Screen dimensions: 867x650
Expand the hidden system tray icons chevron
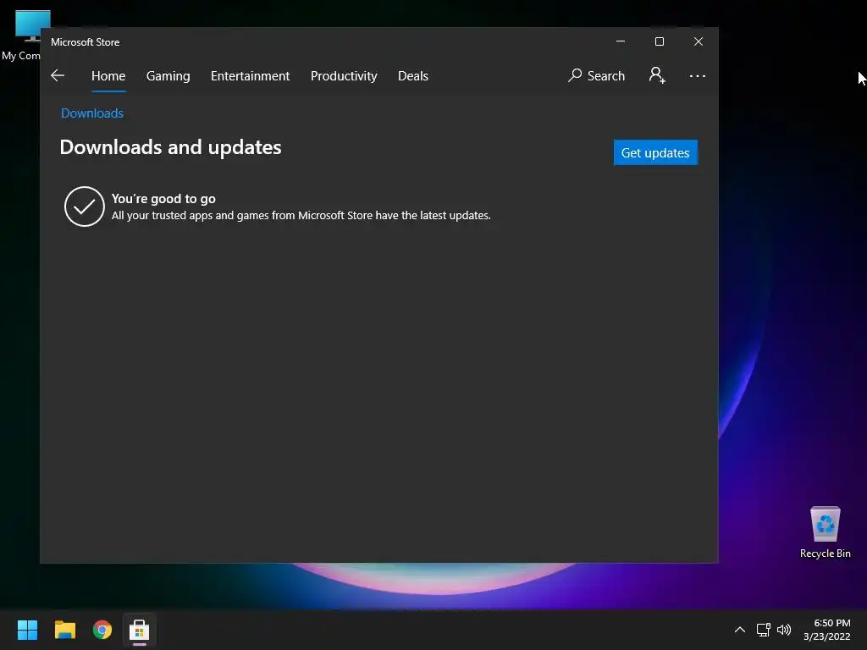[740, 630]
